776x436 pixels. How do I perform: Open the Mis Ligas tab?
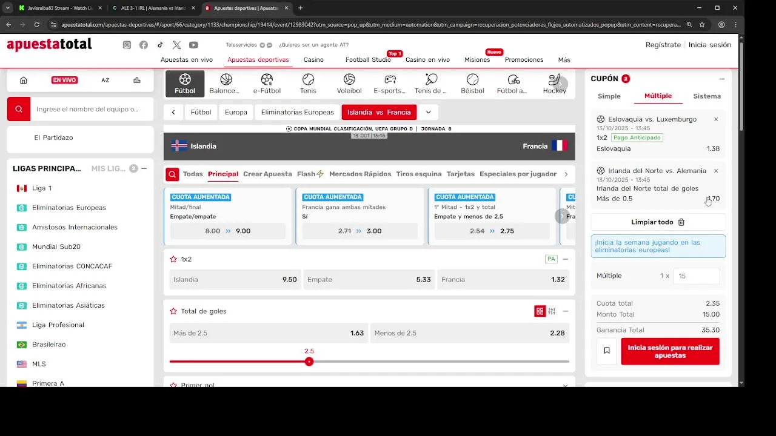(x=109, y=168)
